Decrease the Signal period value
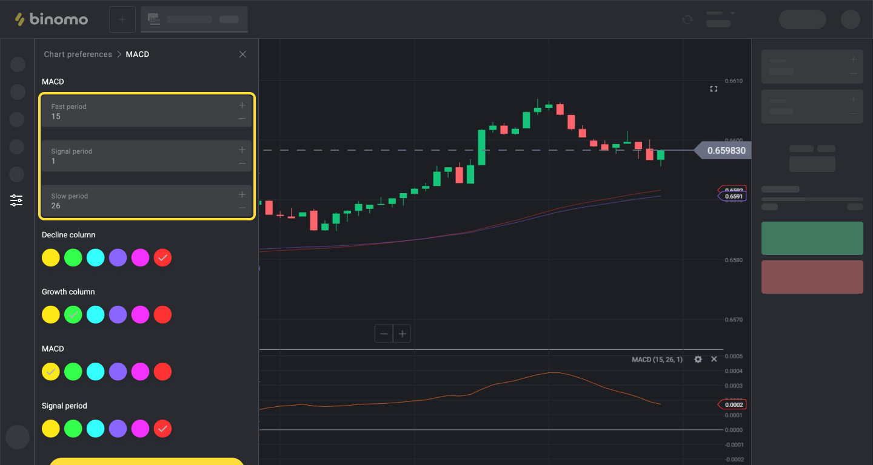Screen dimensions: 873x465 242,163
